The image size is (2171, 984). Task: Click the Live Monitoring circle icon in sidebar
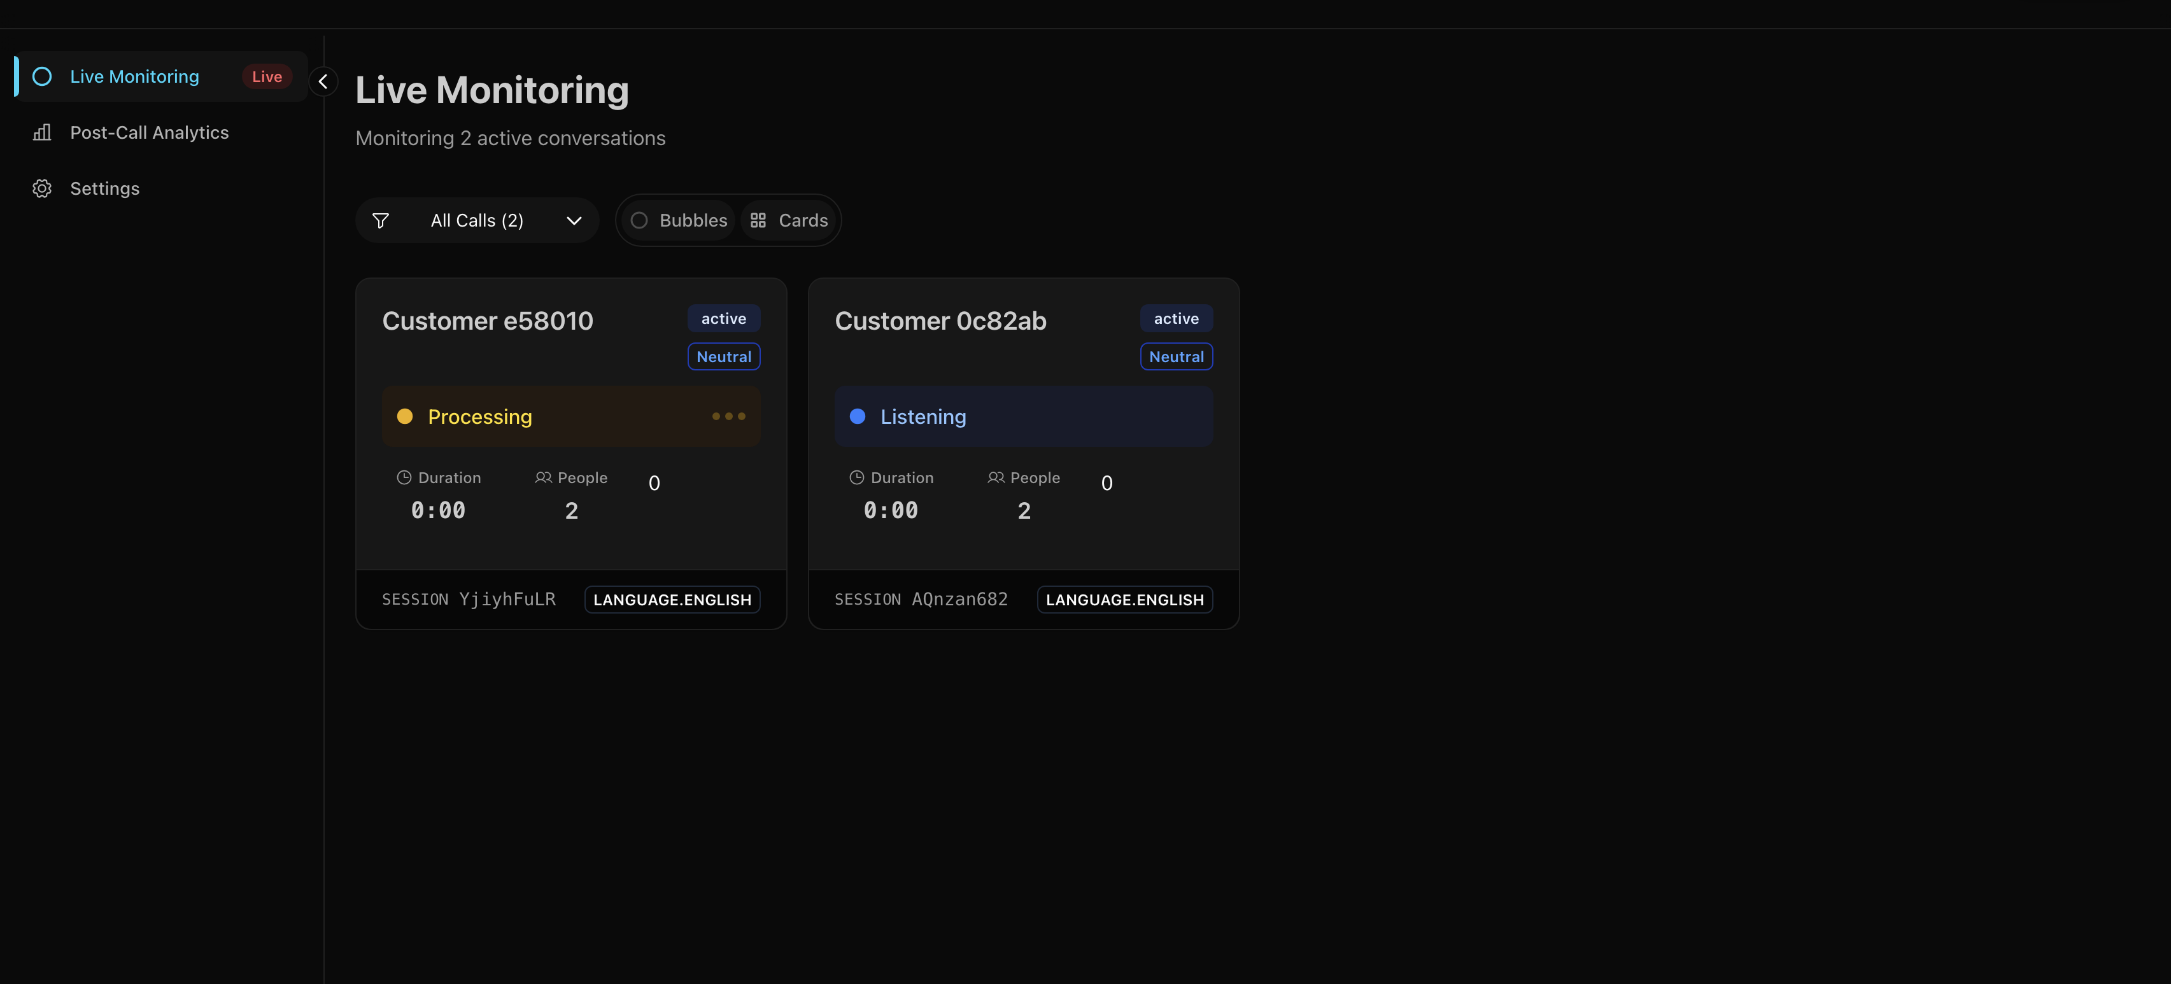point(42,76)
